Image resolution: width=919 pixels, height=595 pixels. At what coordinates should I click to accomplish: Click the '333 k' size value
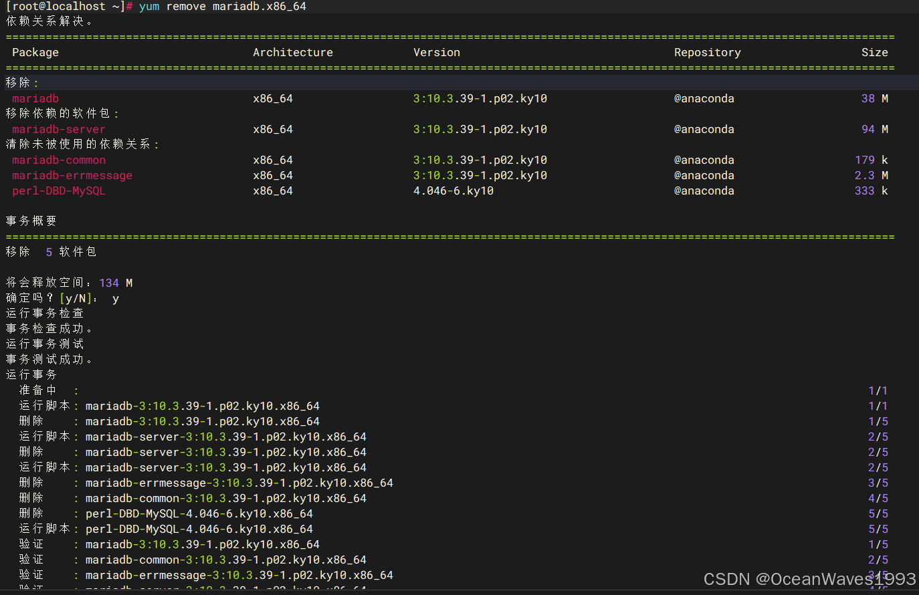pyautogui.click(x=872, y=191)
